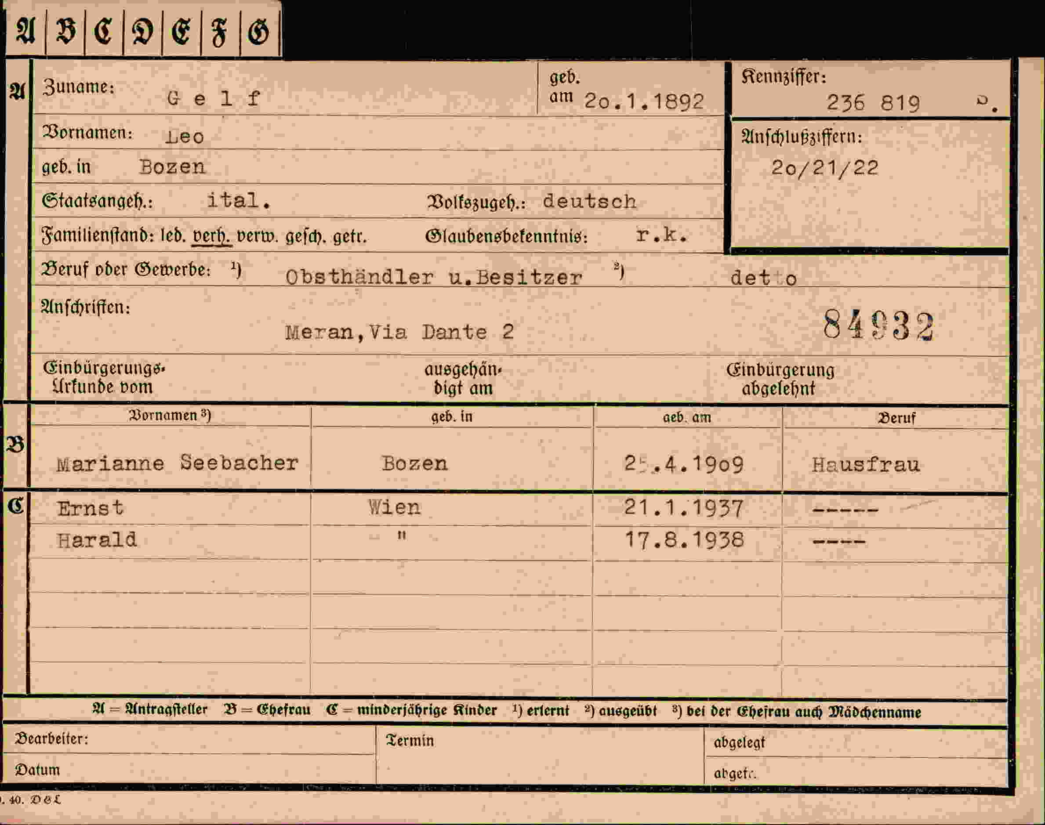
Task: Select index tab letter C at top
Action: tap(104, 31)
